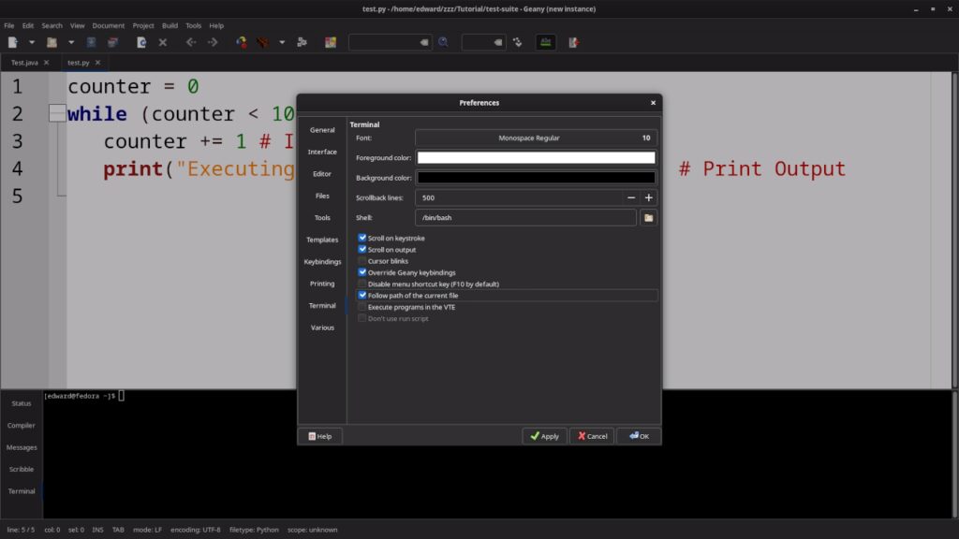Enable the Cursor blinks checkbox

pos(362,261)
